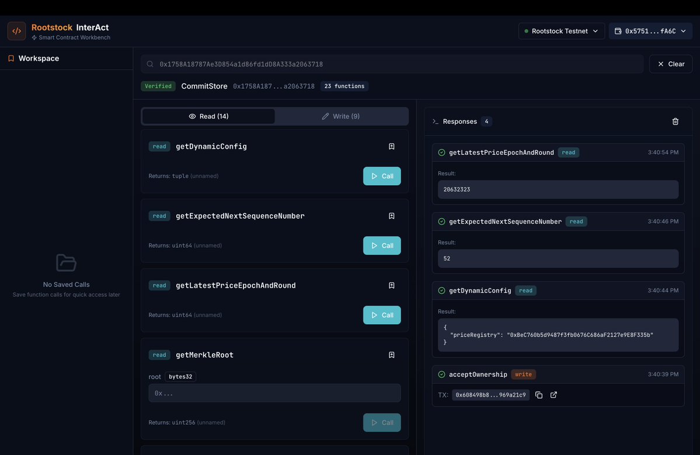The width and height of the screenshot is (700, 455).
Task: Bookmark the getLatestPriceEpochAndRound function
Action: [x=392, y=285]
